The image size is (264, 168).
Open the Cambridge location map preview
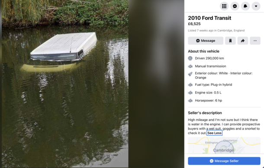224,145
